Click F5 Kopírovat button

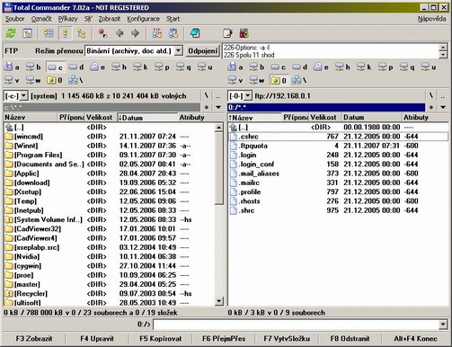(161, 339)
